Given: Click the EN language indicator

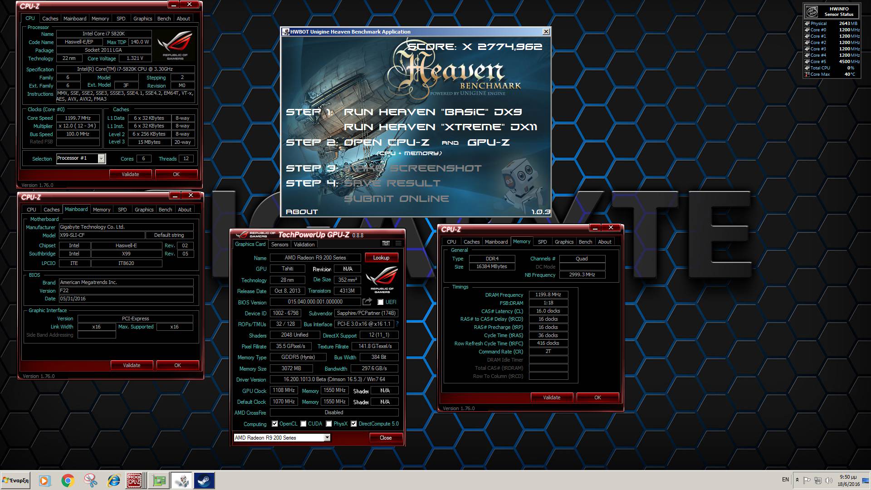Looking at the screenshot, I should pyautogui.click(x=785, y=480).
